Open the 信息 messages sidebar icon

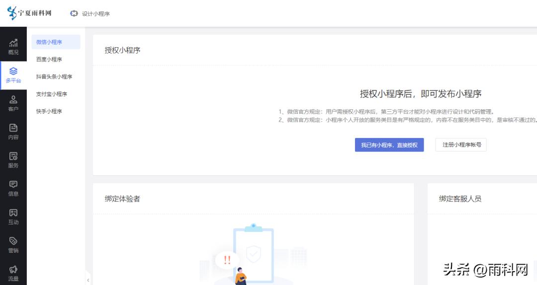[x=13, y=189]
